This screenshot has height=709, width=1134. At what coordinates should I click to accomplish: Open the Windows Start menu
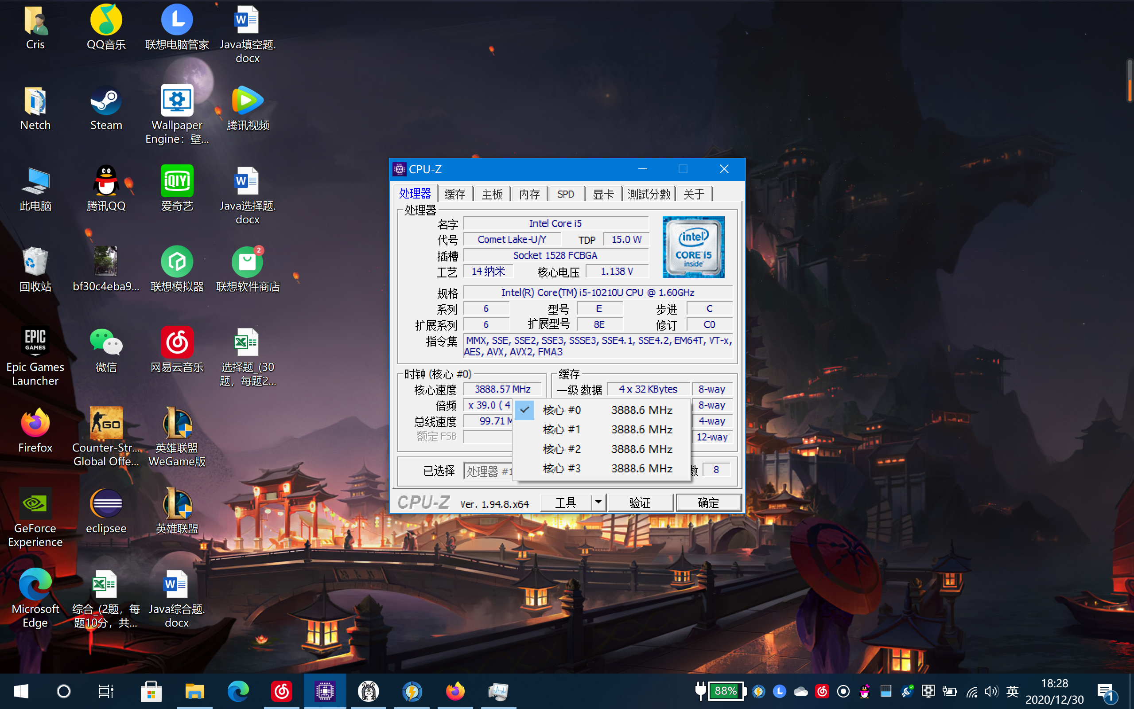(x=21, y=691)
